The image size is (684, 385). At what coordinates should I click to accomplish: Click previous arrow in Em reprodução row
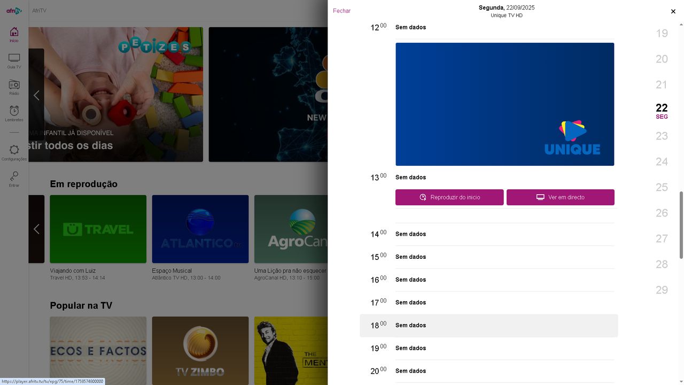click(36, 229)
